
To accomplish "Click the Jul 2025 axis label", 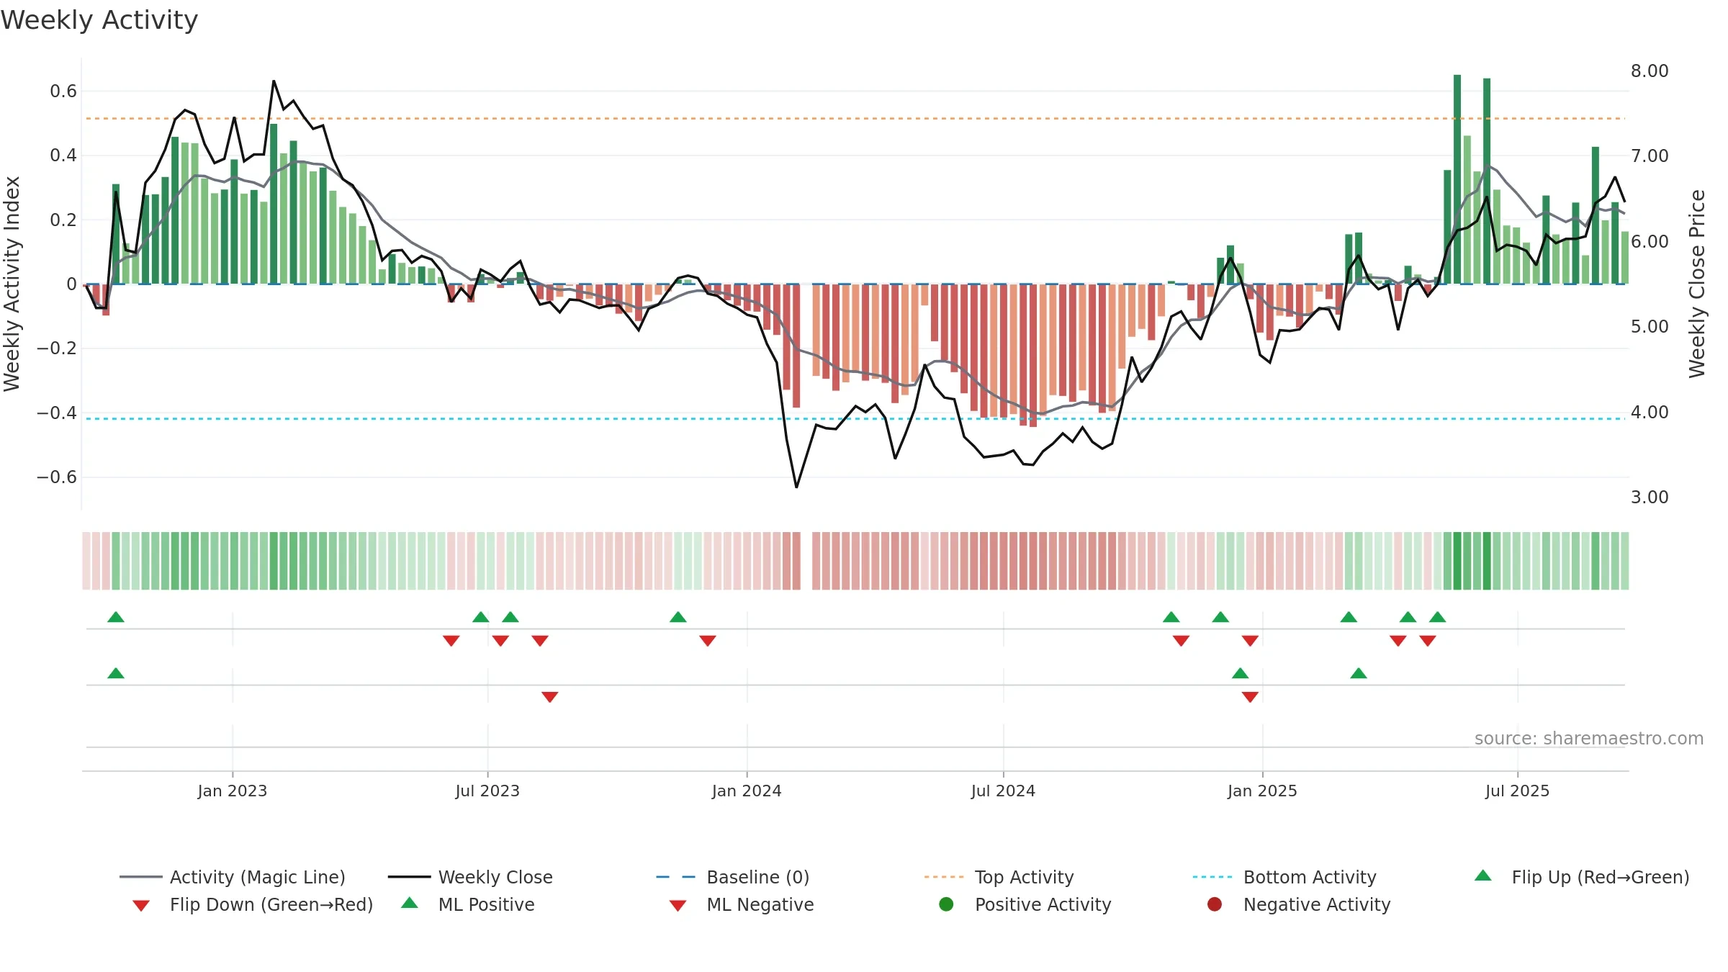I will [1517, 791].
